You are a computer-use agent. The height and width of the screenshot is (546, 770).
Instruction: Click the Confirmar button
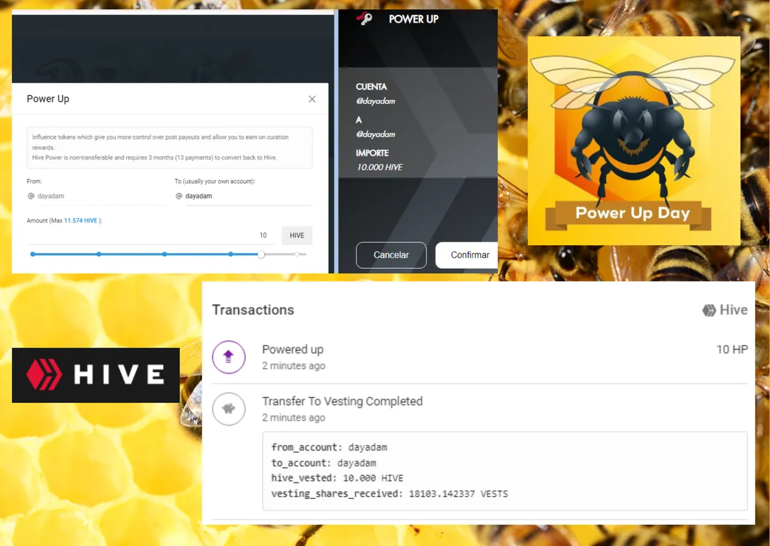pos(467,255)
